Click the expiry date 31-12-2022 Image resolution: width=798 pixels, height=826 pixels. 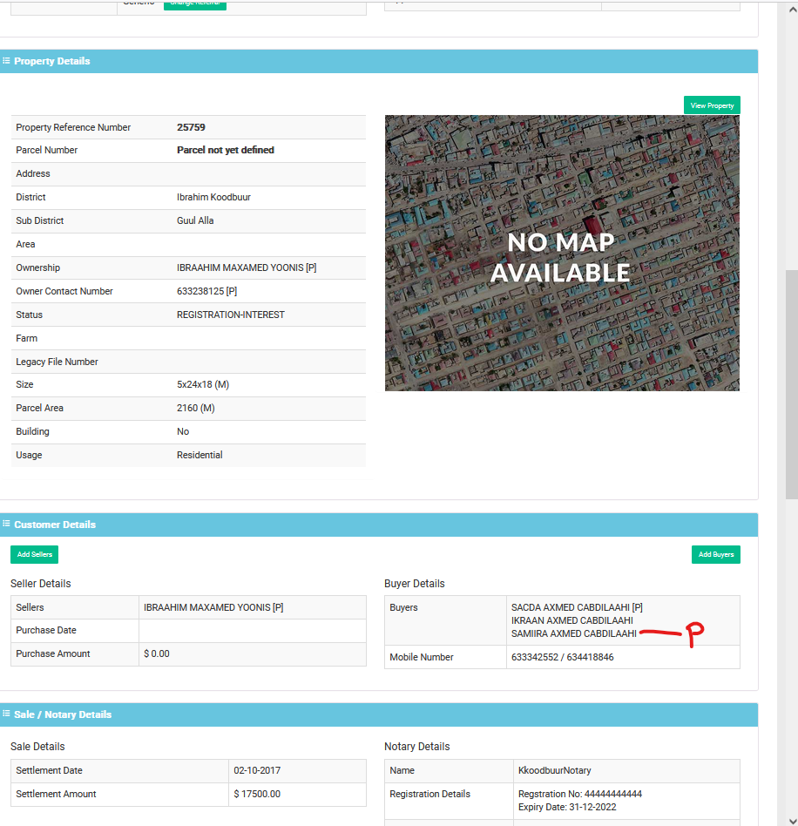pos(592,807)
